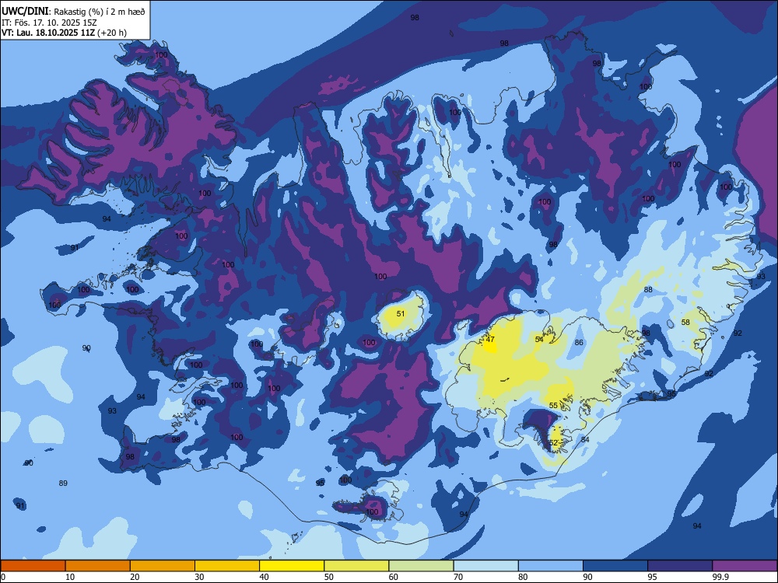Image resolution: width=778 pixels, height=583 pixels.
Task: Click the '60' tick label in legend
Action: tap(394, 577)
